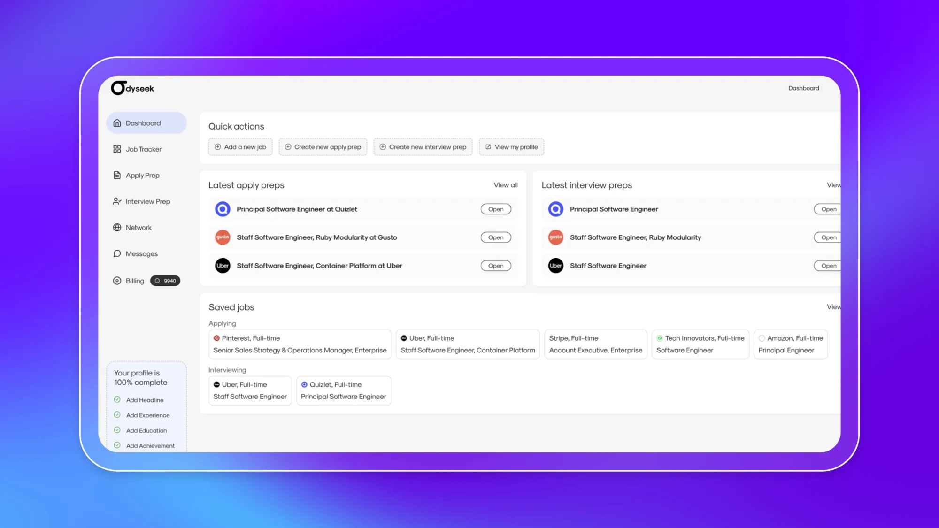Click the Uber logo in Latest interview preps
Image resolution: width=939 pixels, height=528 pixels.
555,266
